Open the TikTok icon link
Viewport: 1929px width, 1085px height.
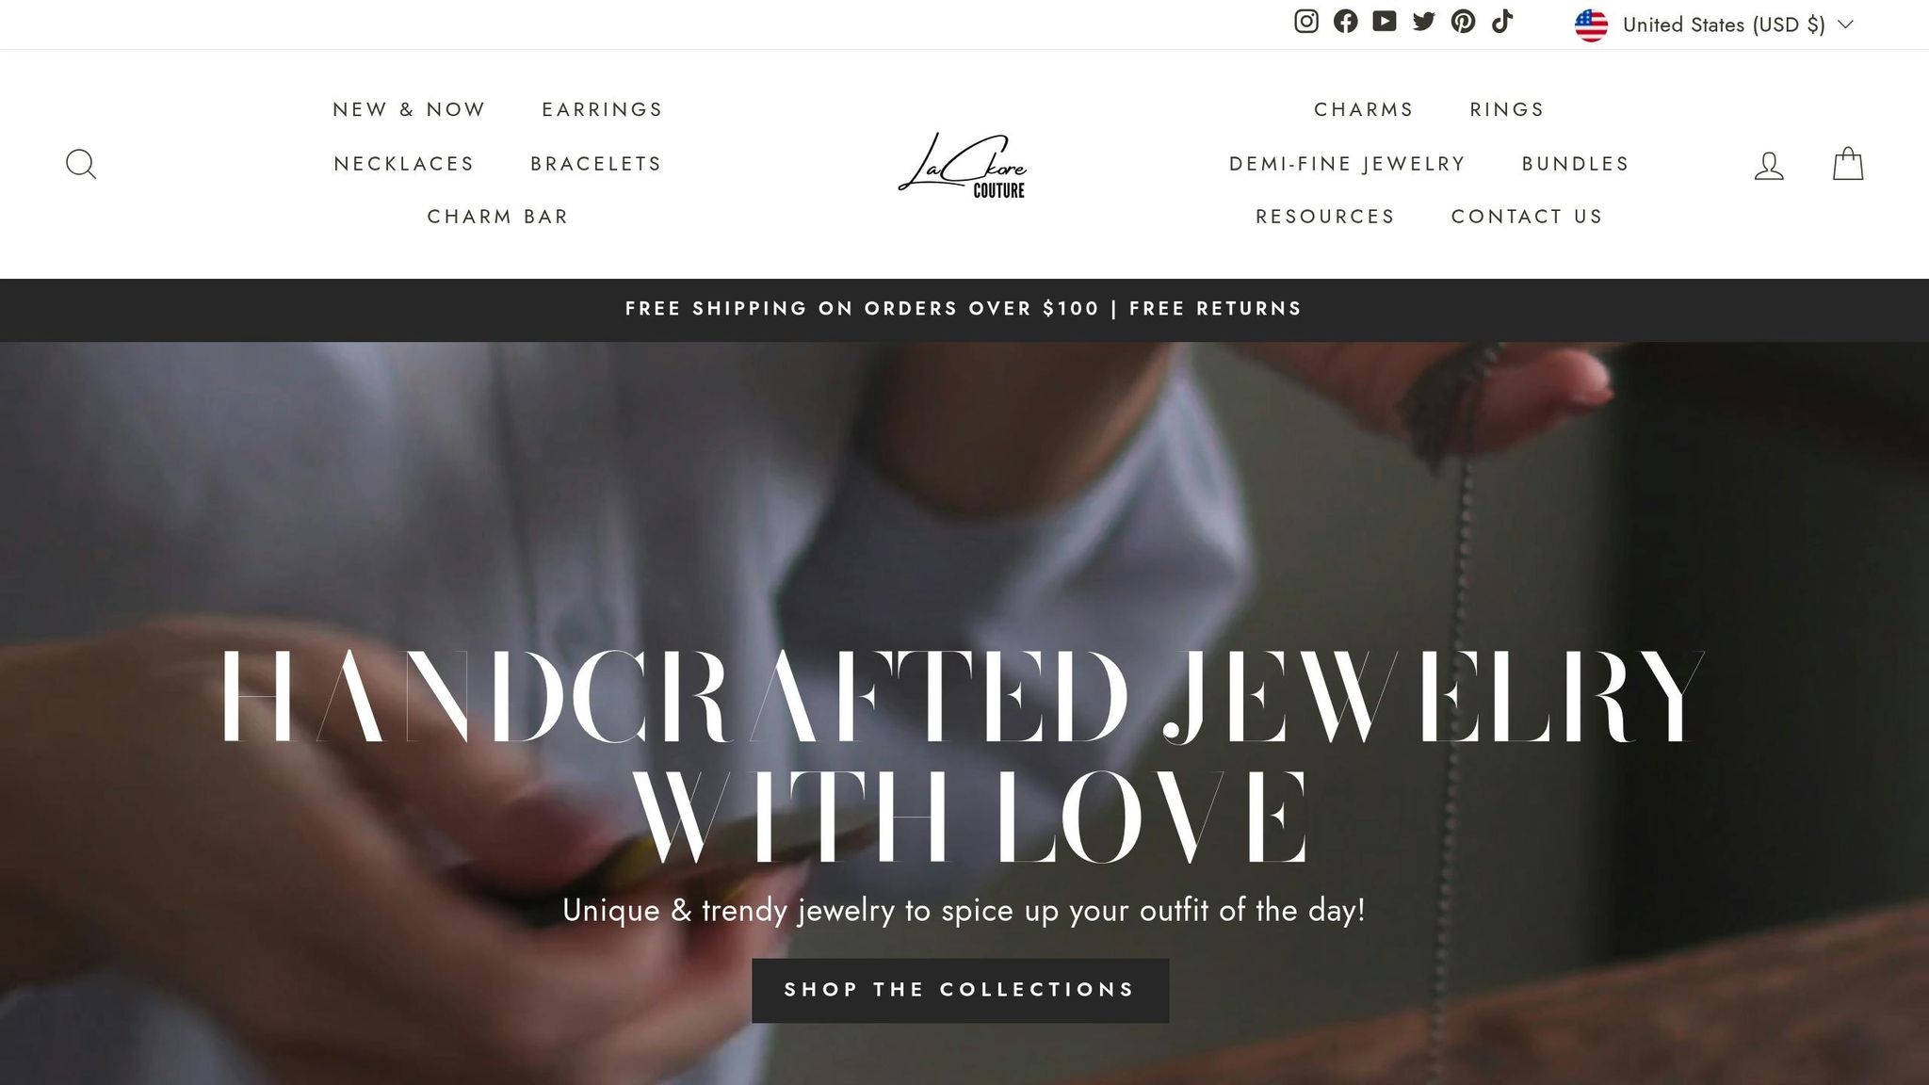pyautogui.click(x=1502, y=22)
